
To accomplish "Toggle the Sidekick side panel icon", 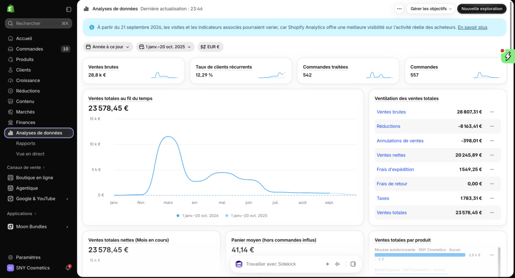I will pyautogui.click(x=353, y=264).
